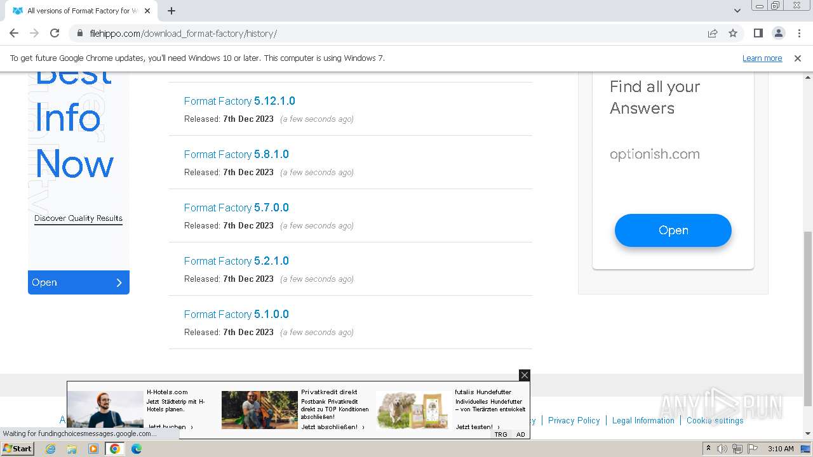This screenshot has width=813, height=457.
Task: Open the Learn more link in infobar
Action: (x=762, y=58)
